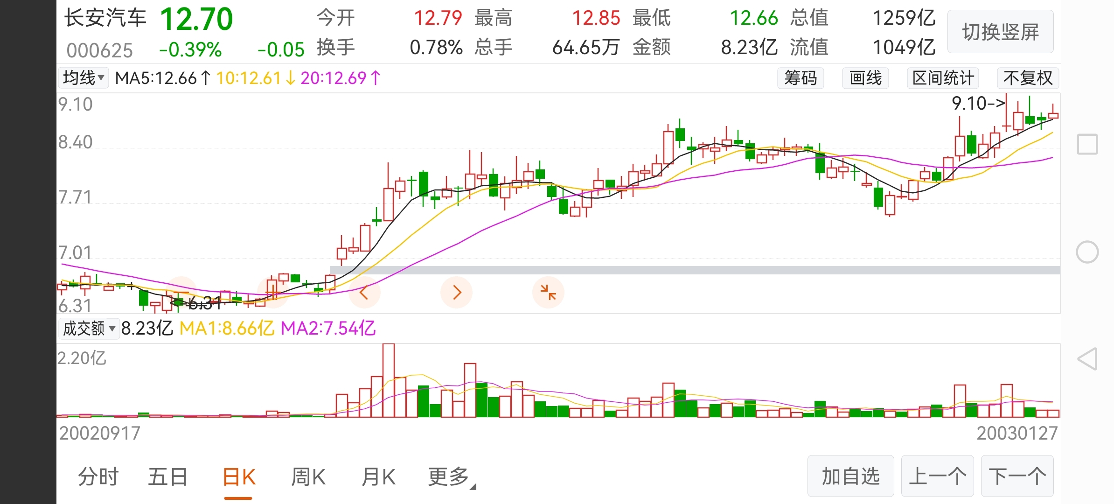Tap the shrink arrows icon on chart
The height and width of the screenshot is (504, 1114).
[x=548, y=293]
